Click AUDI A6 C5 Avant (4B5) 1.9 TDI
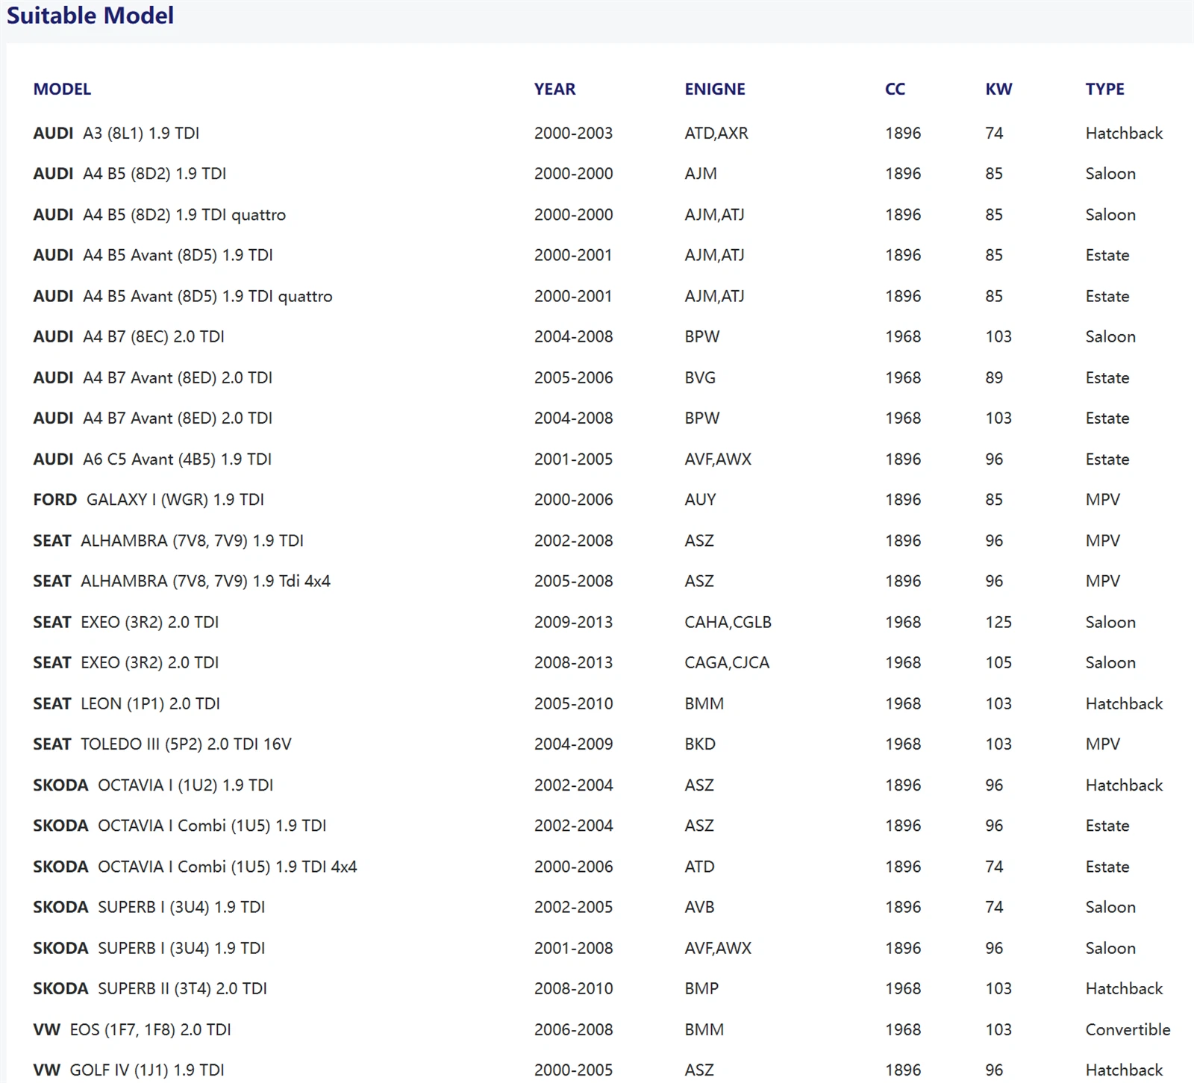Screen dimensions: 1194x1083 152,459
